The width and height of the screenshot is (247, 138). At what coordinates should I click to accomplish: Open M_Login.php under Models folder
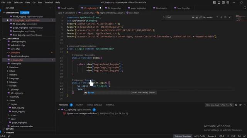tap(17, 93)
